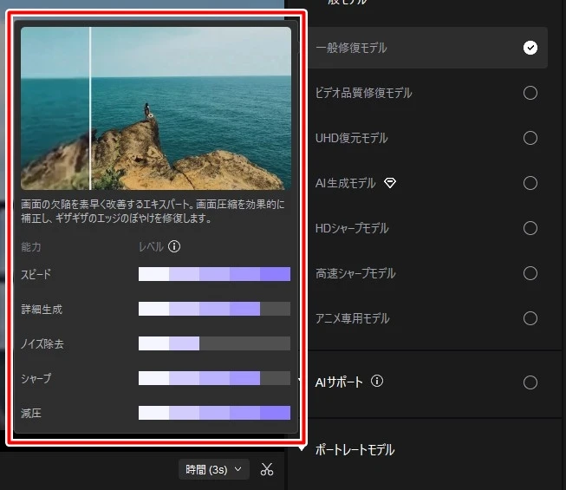Click the シャープ row label
Screen dimensions: 566x490
click(x=36, y=378)
